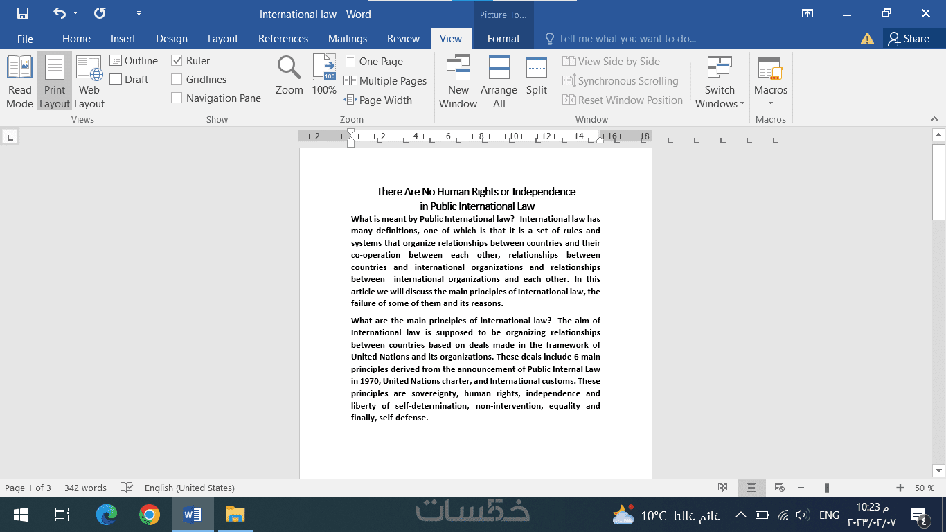
Task: Click the vertical scrollbar down arrow
Action: 939,471
